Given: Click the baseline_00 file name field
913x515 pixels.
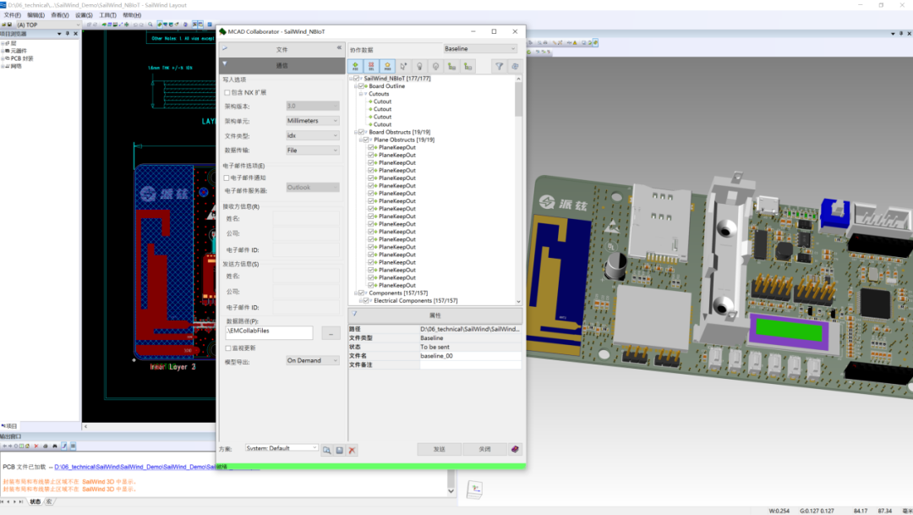Looking at the screenshot, I should 470,356.
